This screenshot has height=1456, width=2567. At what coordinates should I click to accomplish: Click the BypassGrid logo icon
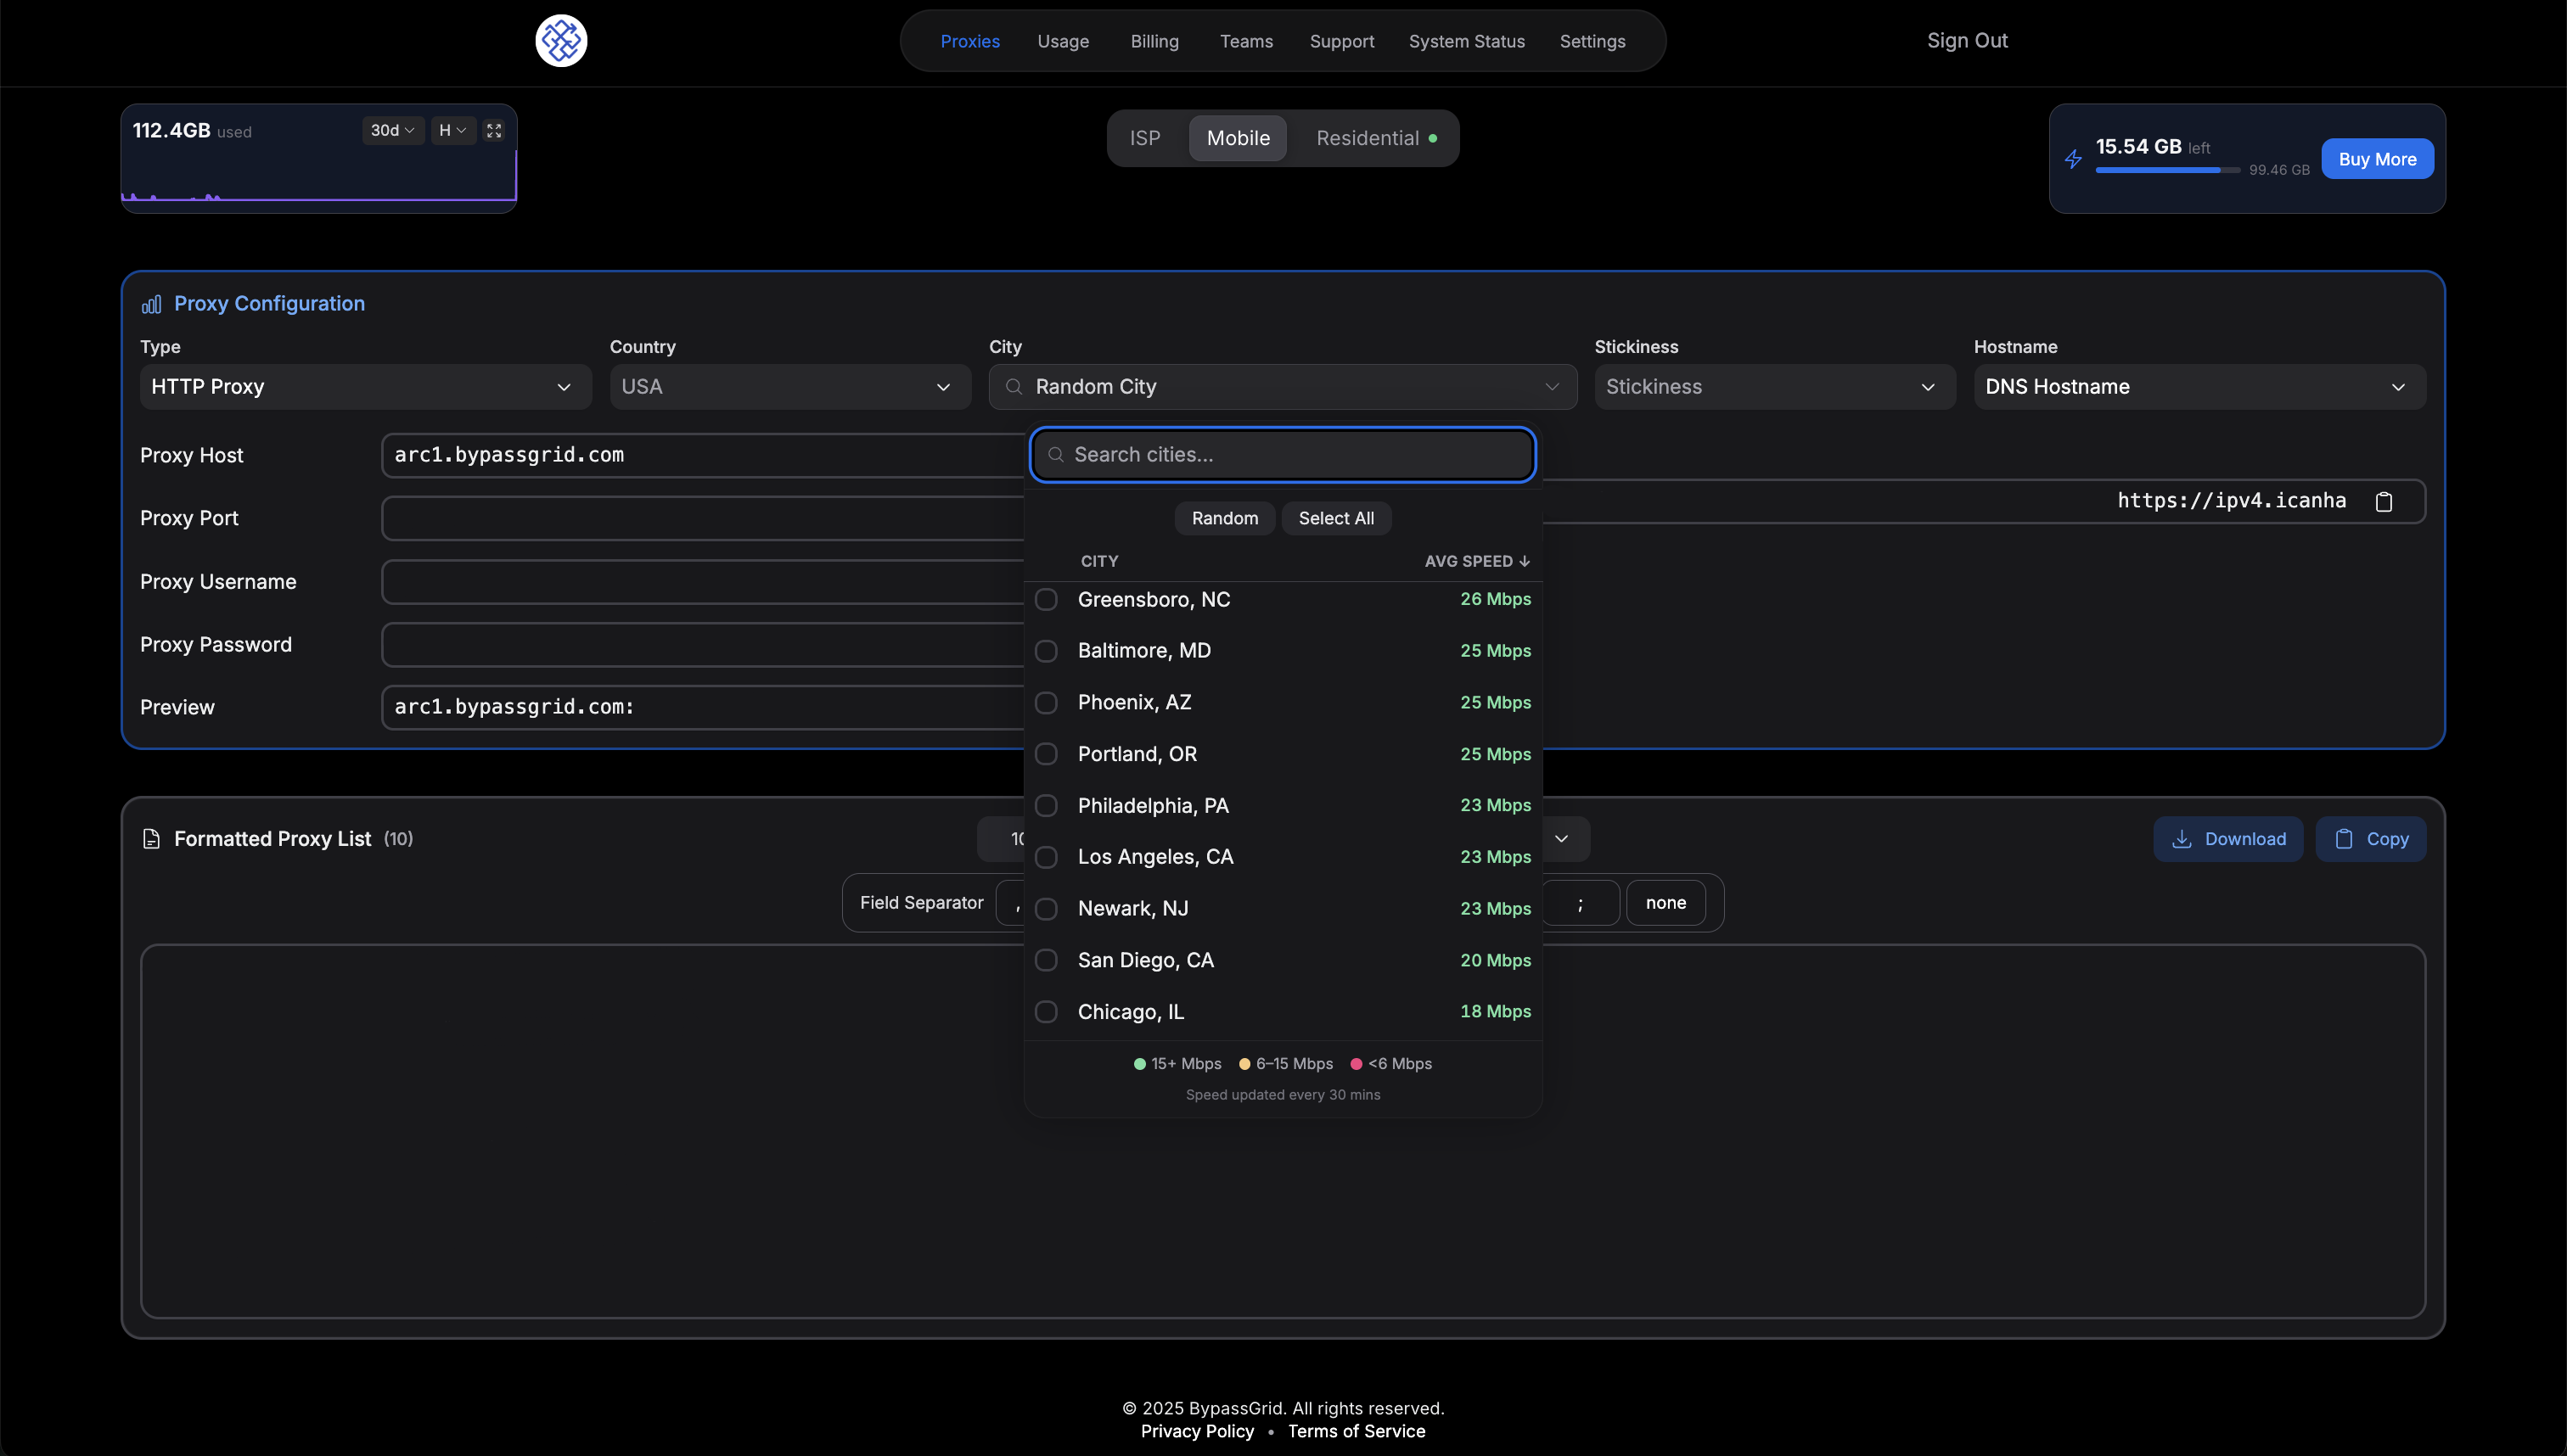coord(560,41)
